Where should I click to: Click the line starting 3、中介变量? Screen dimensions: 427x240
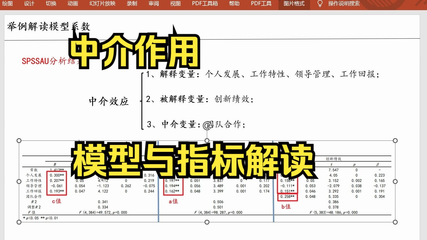pos(196,124)
